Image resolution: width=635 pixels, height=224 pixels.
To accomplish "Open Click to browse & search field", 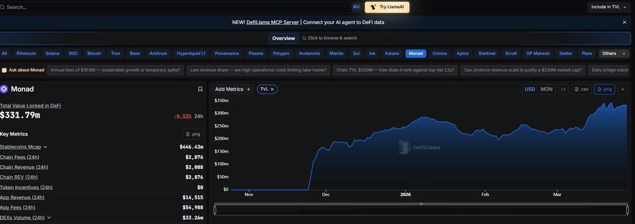I will pyautogui.click(x=329, y=38).
